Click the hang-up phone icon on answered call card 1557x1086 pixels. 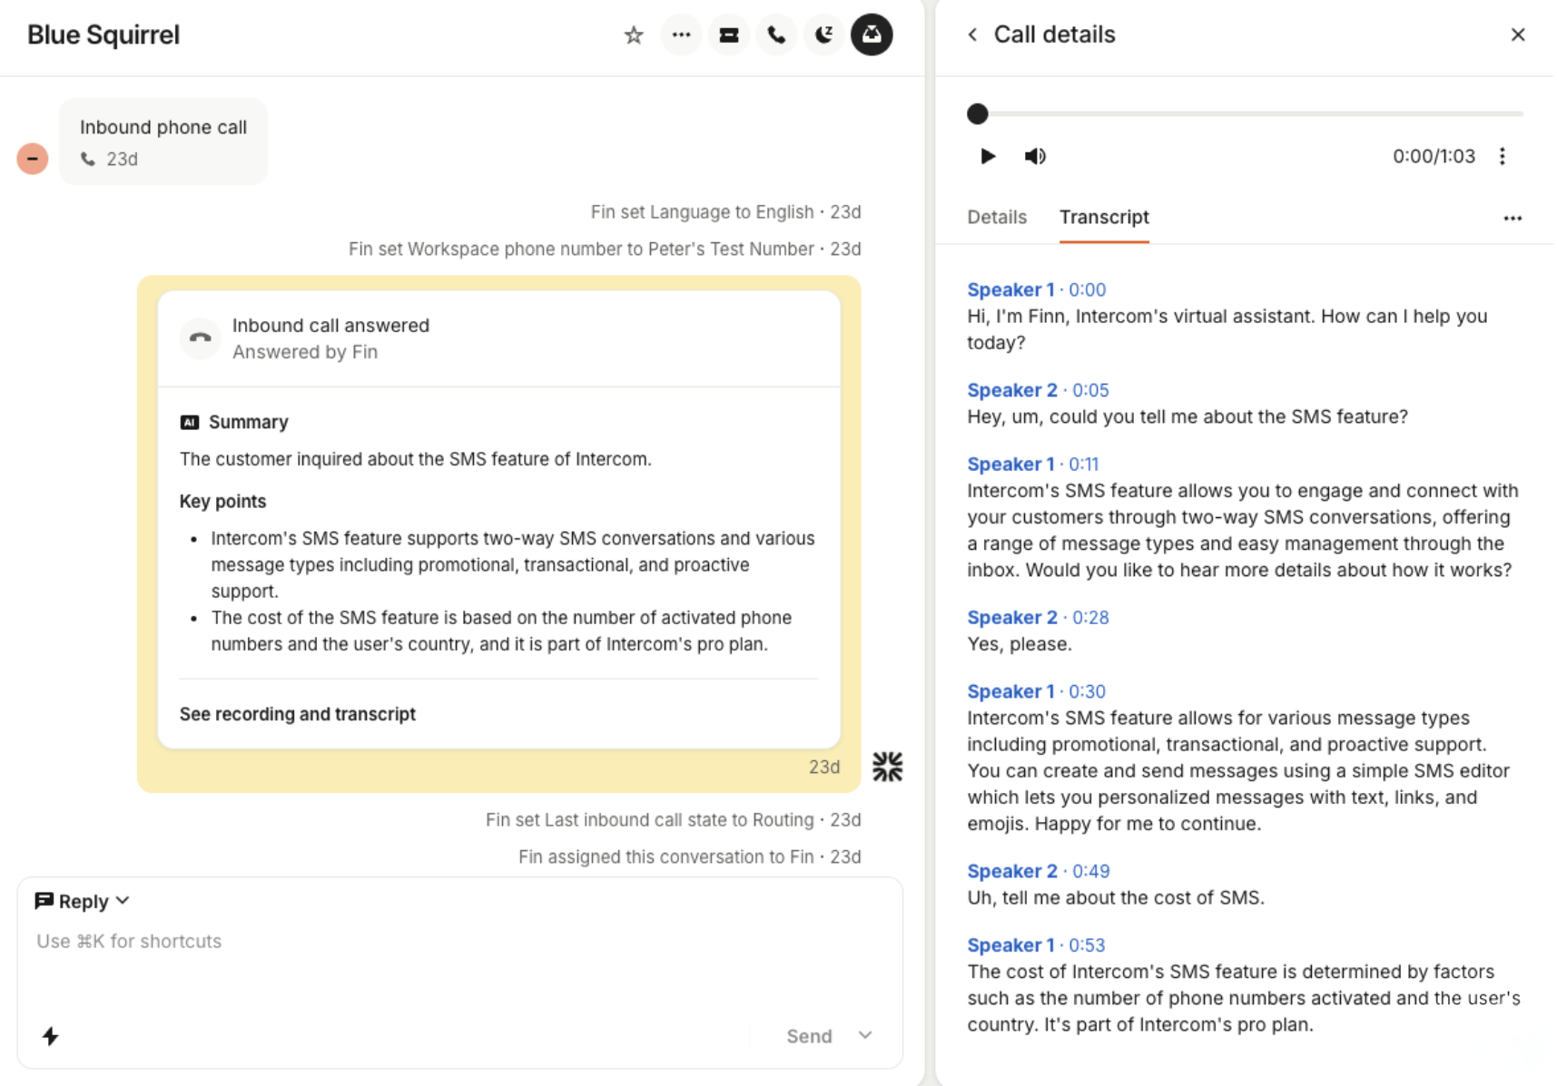coord(200,338)
